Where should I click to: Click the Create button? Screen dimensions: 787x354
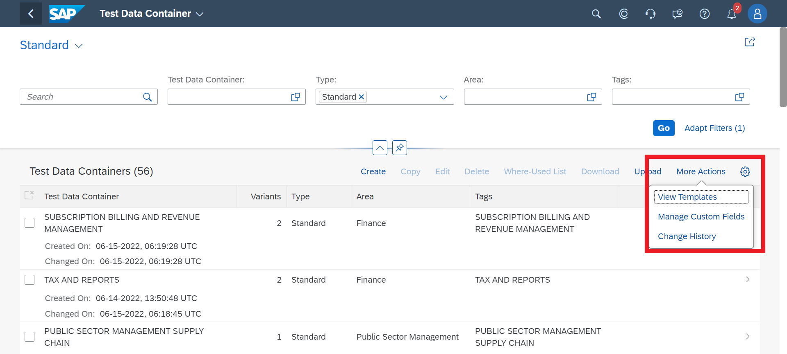pyautogui.click(x=373, y=171)
